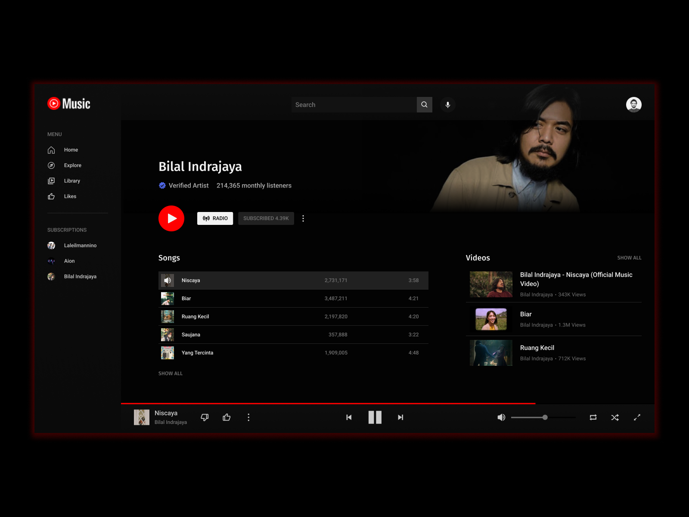Click the speaker icon on Niscaya row
Screen dimensions: 689x517
pos(168,280)
